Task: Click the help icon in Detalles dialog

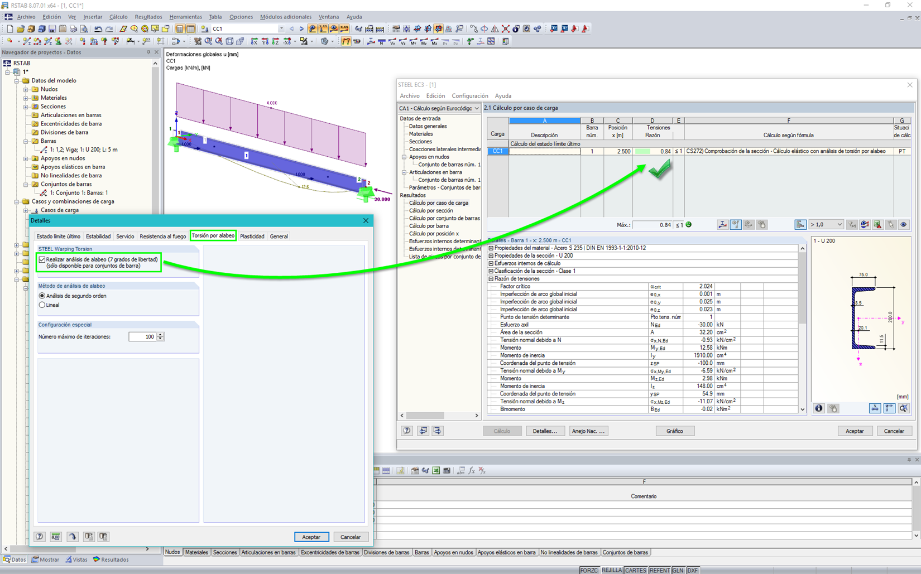Action: [40, 537]
